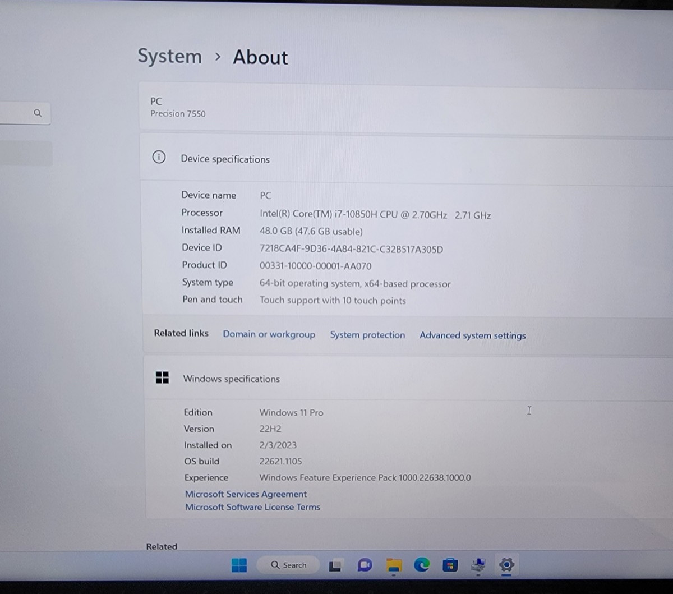The height and width of the screenshot is (594, 673).
Task: Click the Windows logo beside Windows specifications
Action: (x=162, y=377)
